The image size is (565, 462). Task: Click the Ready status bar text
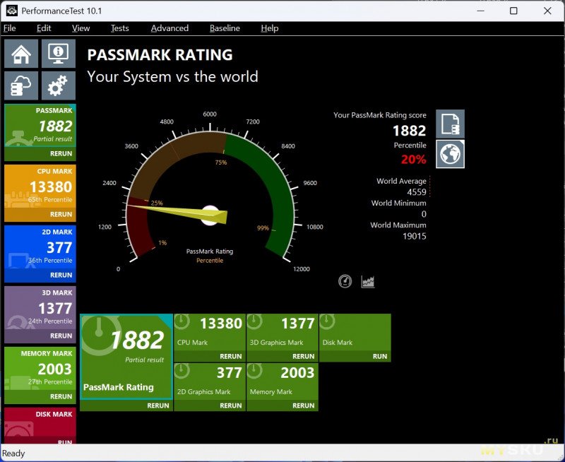click(13, 453)
